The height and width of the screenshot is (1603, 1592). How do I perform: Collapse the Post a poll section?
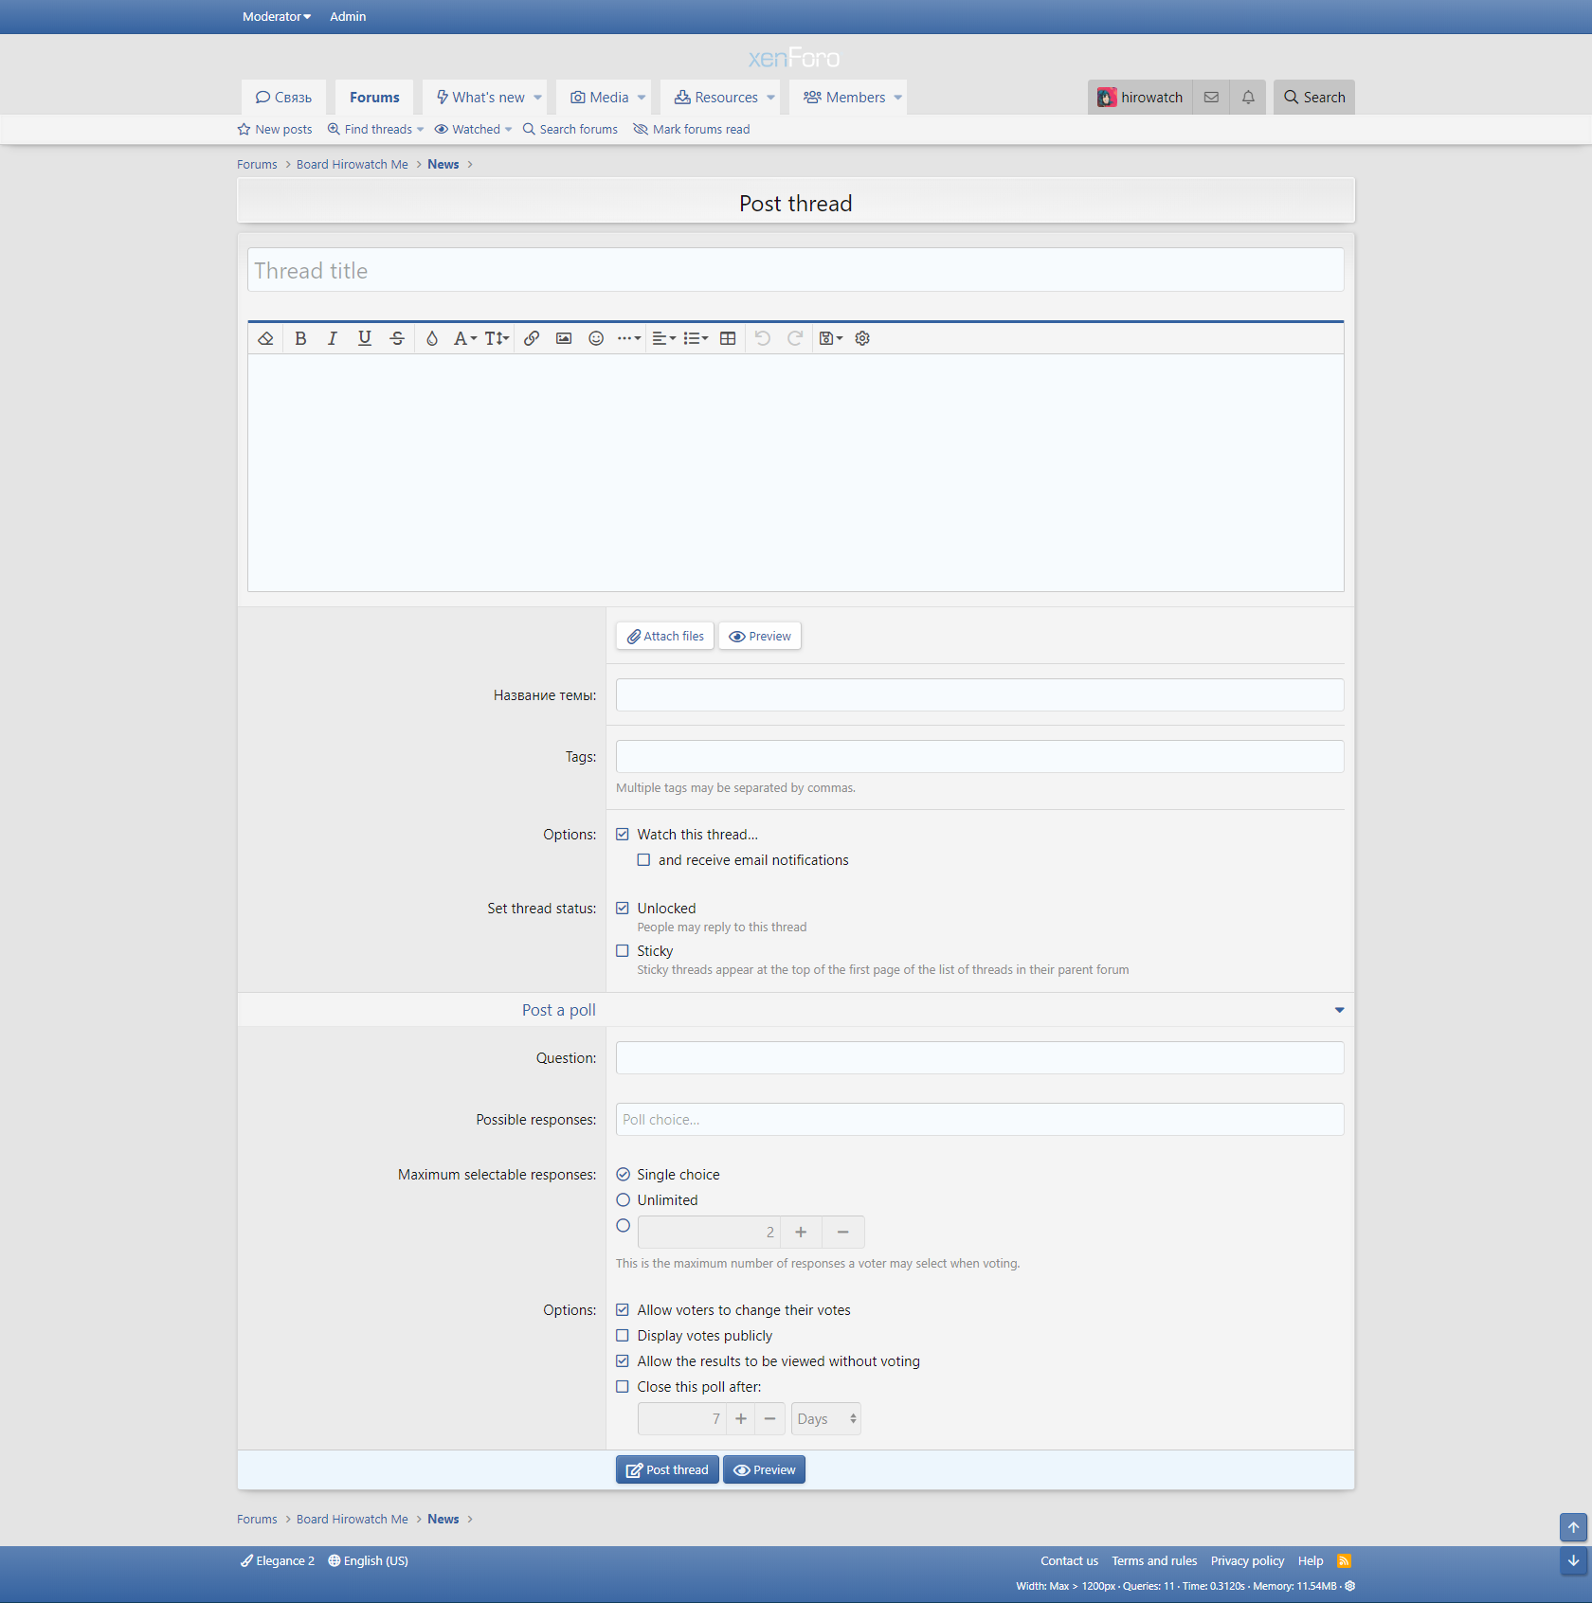1339,1010
